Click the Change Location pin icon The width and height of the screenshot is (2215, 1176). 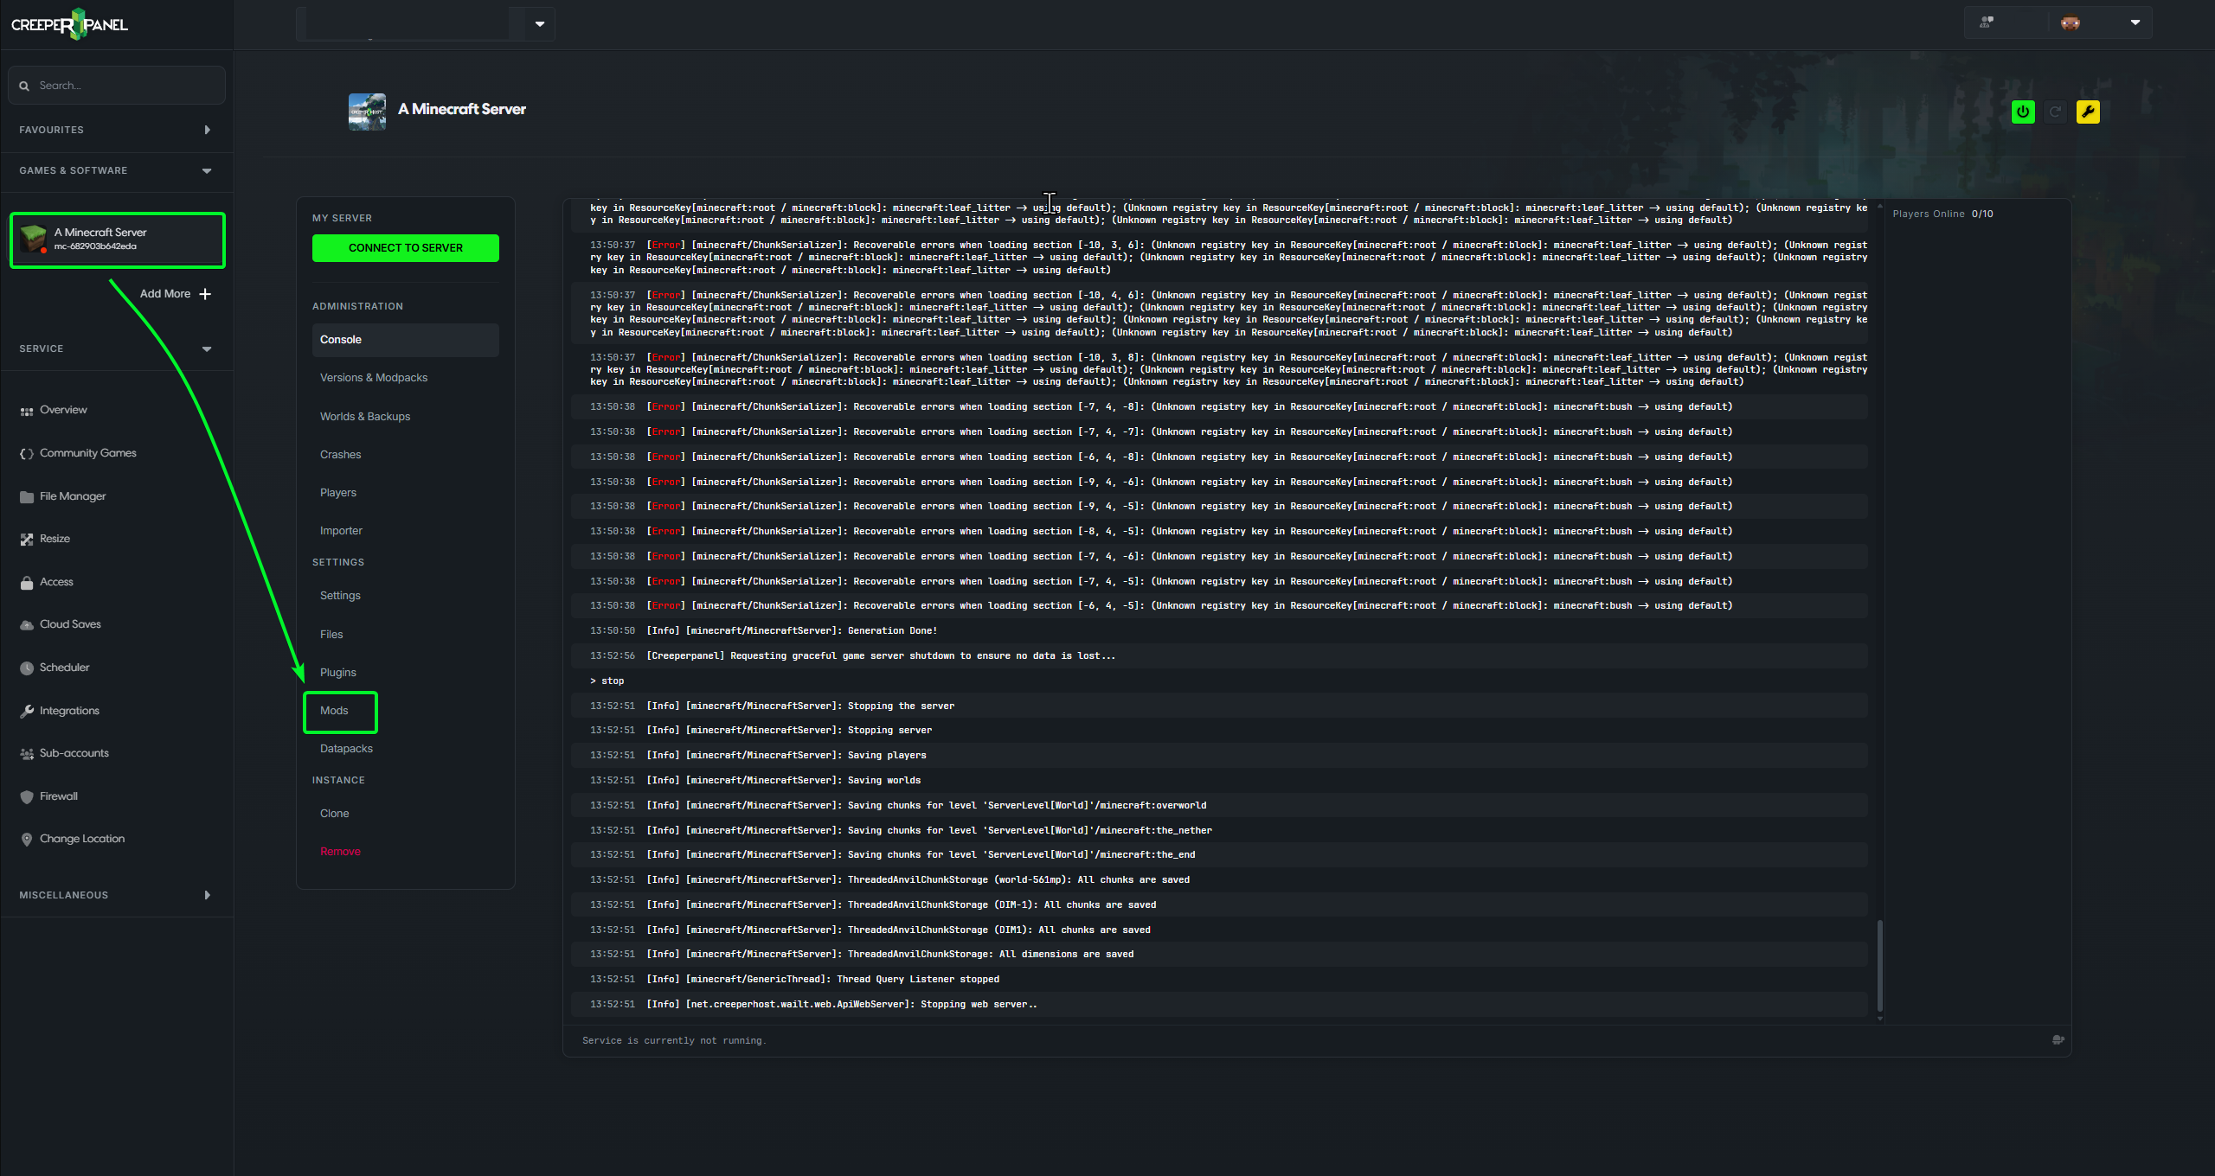pos(27,840)
